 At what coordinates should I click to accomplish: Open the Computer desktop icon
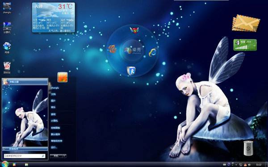[7, 28]
